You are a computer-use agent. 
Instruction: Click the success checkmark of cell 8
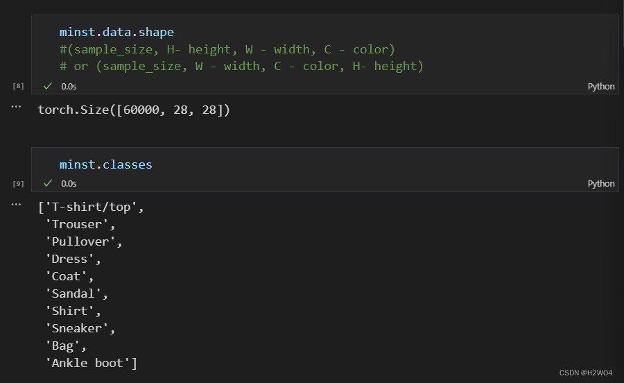pyautogui.click(x=48, y=86)
